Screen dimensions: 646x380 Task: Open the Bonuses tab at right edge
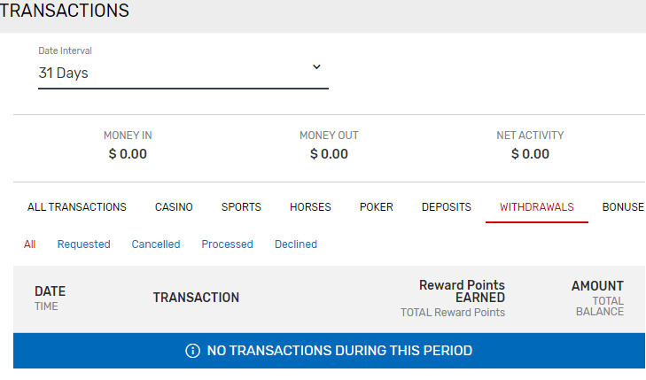point(623,207)
